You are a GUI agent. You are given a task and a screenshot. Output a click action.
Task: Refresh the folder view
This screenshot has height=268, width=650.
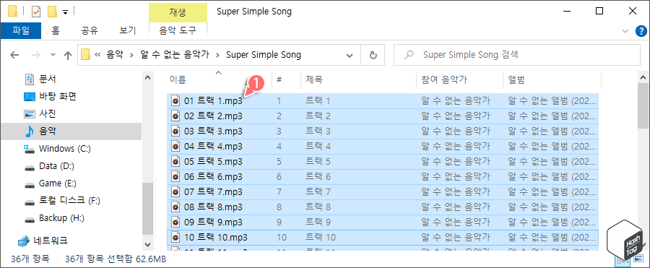point(373,55)
